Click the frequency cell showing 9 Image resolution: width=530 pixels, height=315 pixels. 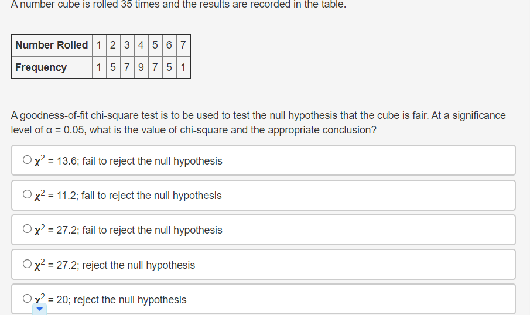141,67
